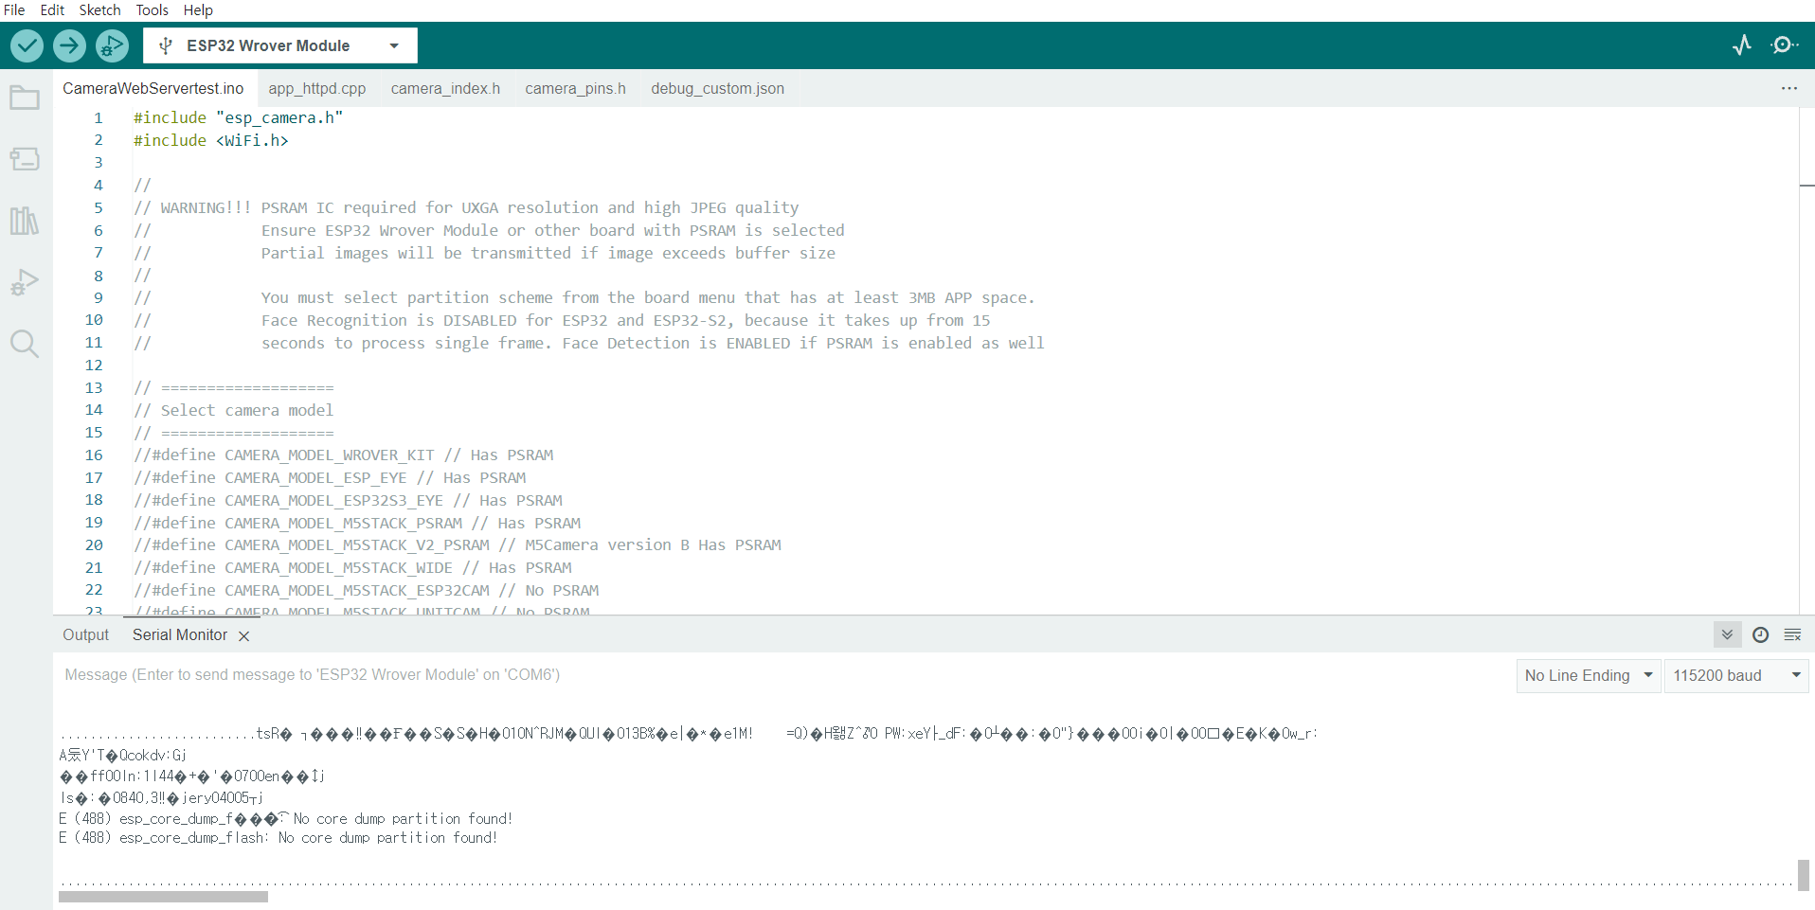Toggle timestamp display in the Serial Monitor
The image size is (1815, 910).
[x=1760, y=634]
